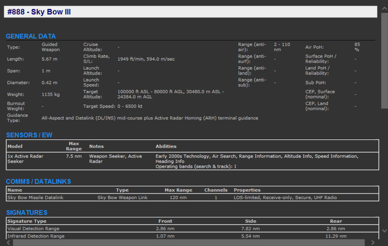Image resolution: width=388 pixels, height=246 pixels.
Task: Click the diameter value "0.42 m"
Action: (49, 83)
